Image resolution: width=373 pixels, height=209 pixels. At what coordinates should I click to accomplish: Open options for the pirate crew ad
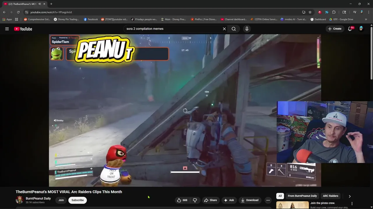coord(352,203)
